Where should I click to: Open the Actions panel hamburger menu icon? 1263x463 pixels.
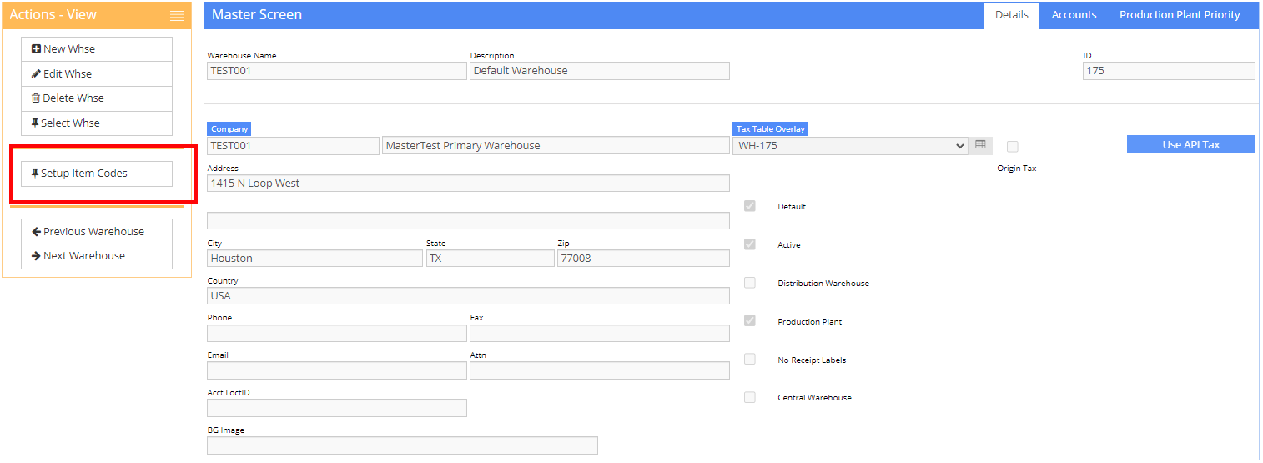(176, 16)
